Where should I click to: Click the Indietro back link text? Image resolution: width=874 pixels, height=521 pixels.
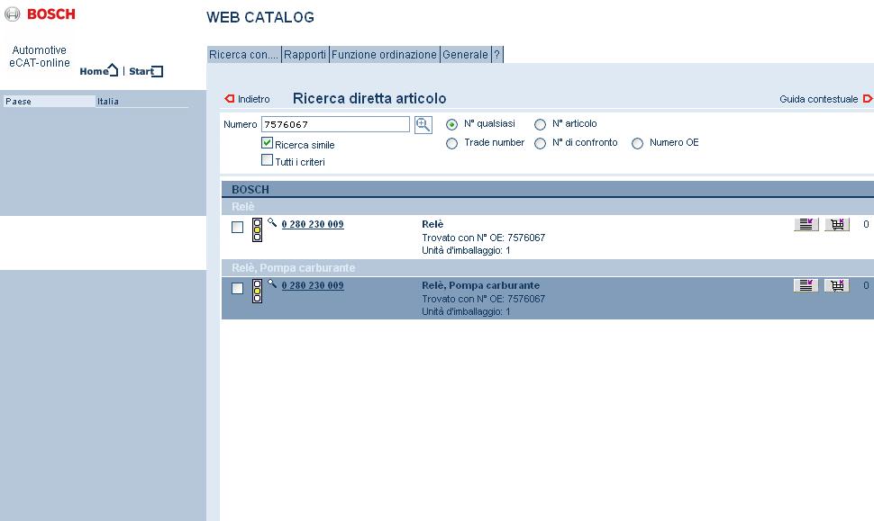point(253,99)
